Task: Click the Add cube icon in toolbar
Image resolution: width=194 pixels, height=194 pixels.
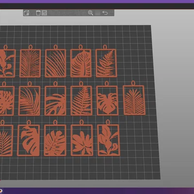Action: click(26, 13)
